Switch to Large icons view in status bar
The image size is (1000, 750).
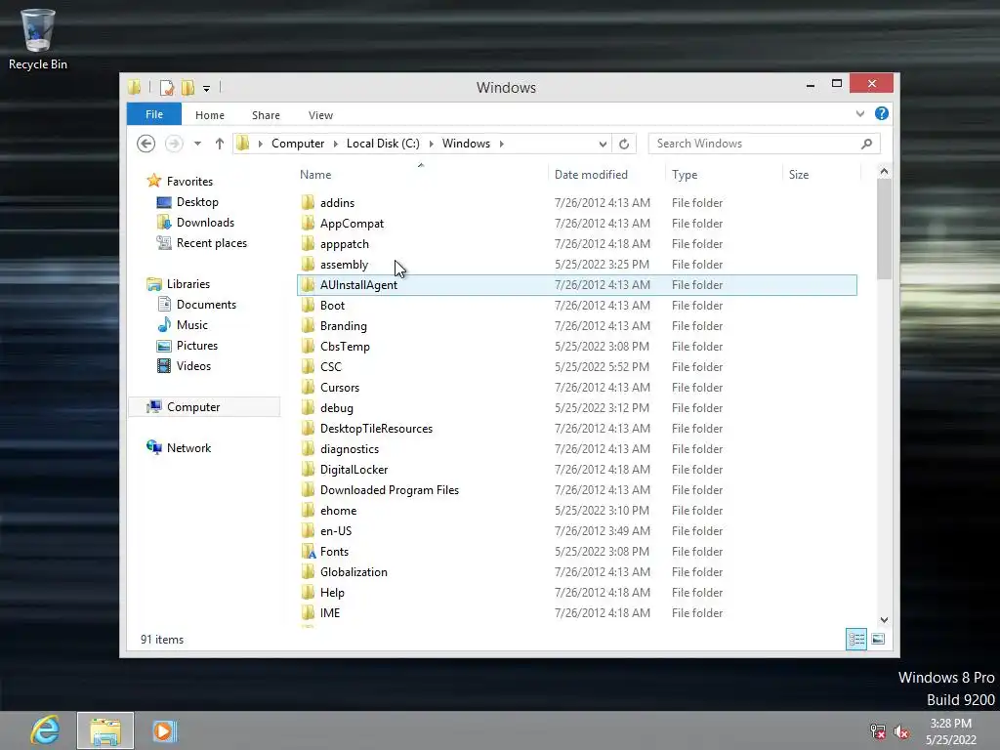878,639
